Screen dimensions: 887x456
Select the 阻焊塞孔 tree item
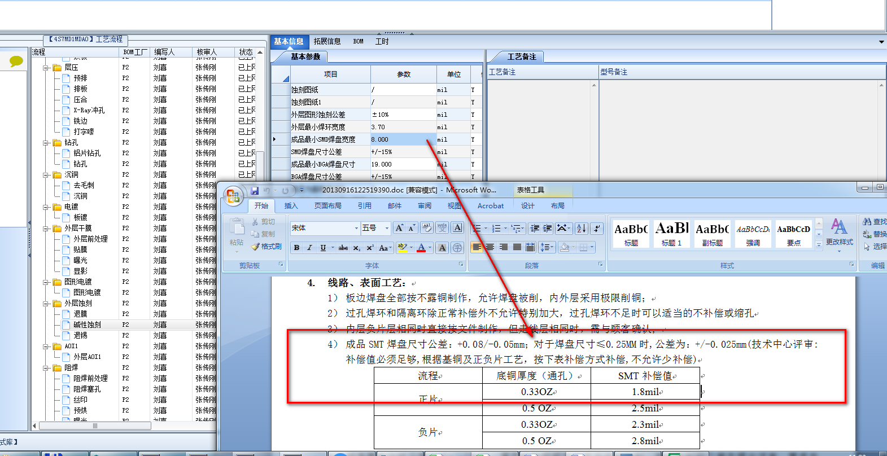[x=87, y=389]
